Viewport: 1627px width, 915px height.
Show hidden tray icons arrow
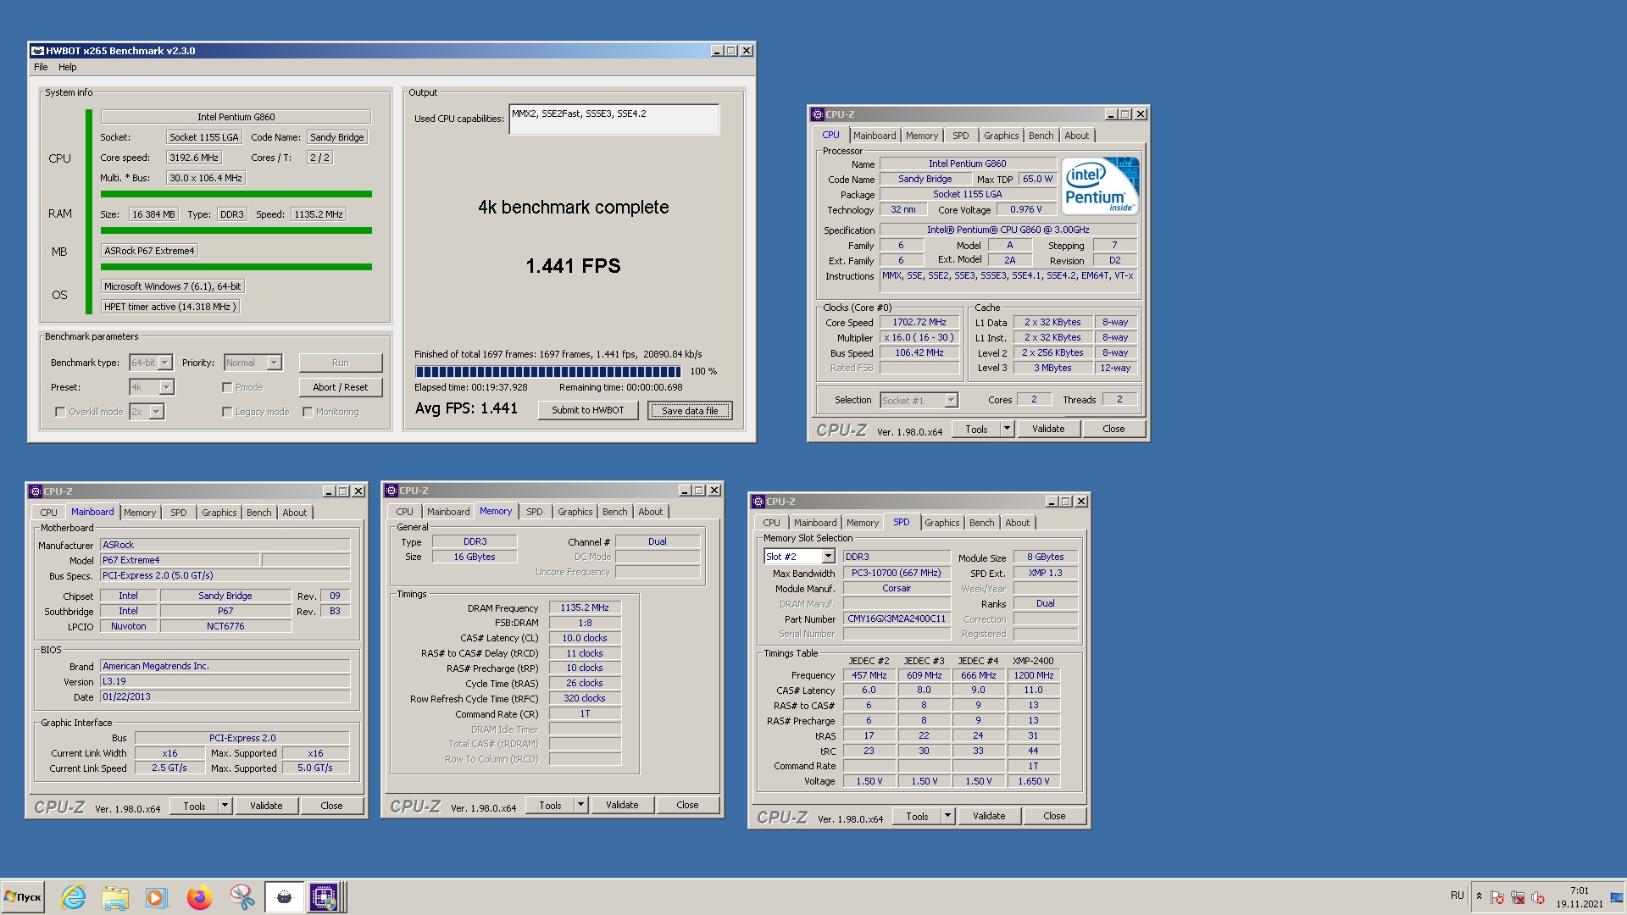pos(1479,896)
